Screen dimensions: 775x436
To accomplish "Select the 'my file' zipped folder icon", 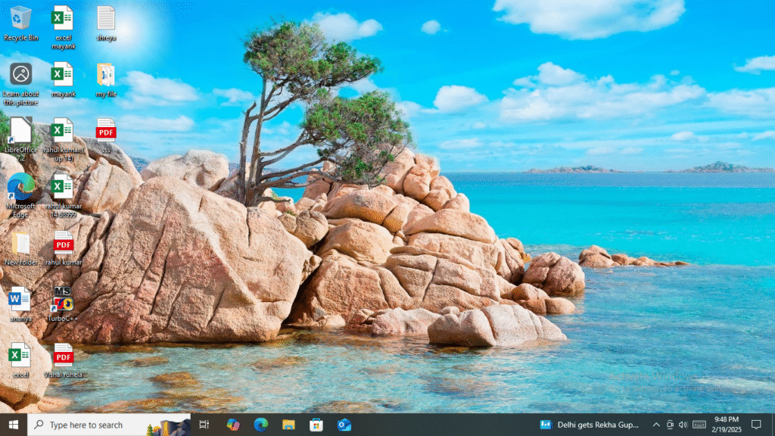I will (x=106, y=75).
